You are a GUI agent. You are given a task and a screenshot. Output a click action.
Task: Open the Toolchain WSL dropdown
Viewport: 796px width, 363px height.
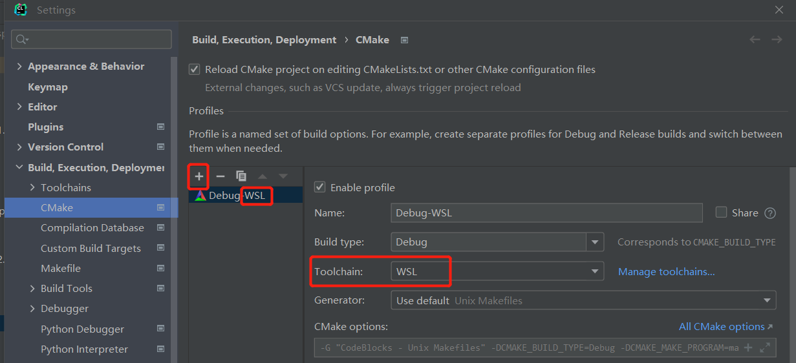coord(594,272)
